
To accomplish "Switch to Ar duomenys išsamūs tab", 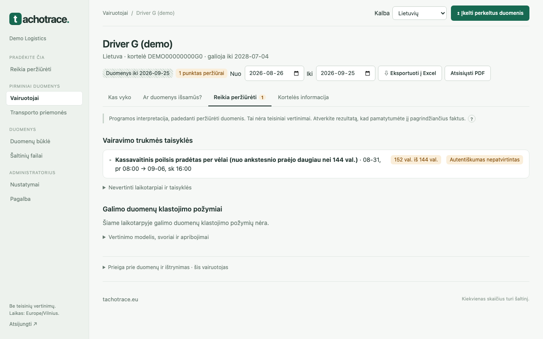I will [172, 97].
